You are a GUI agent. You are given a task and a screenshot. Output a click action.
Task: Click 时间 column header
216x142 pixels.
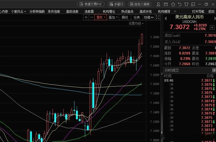(x=168, y=76)
